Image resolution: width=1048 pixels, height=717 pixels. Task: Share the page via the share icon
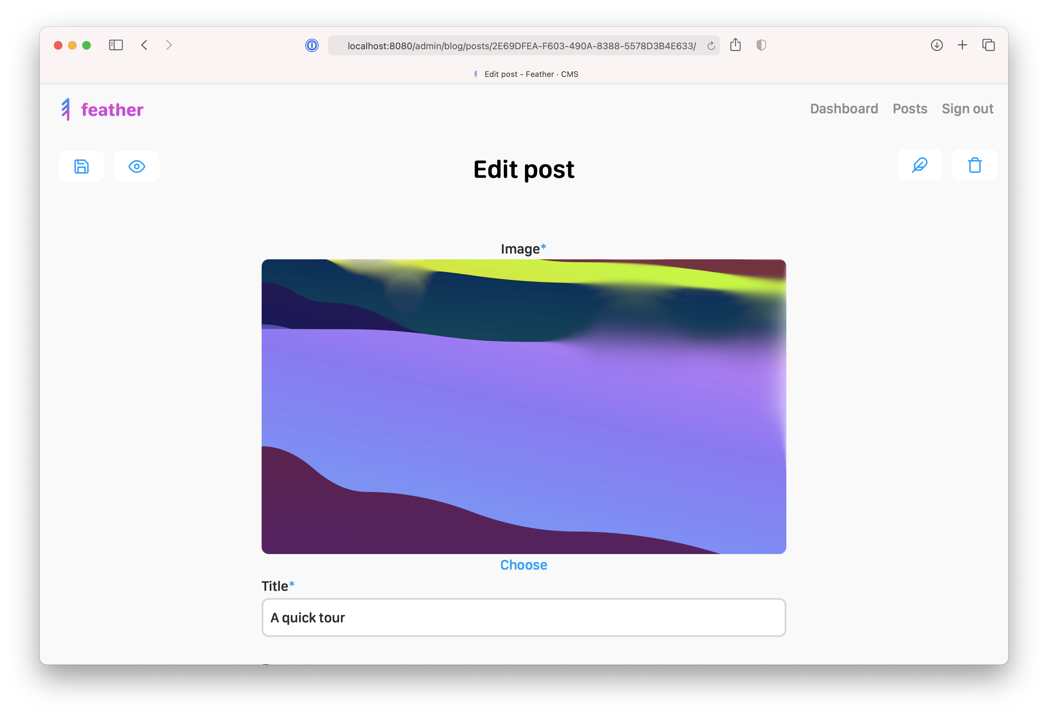click(736, 45)
